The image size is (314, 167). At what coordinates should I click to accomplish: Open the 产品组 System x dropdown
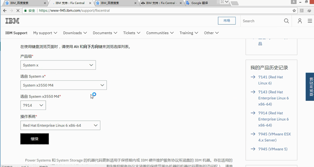pos(58,65)
